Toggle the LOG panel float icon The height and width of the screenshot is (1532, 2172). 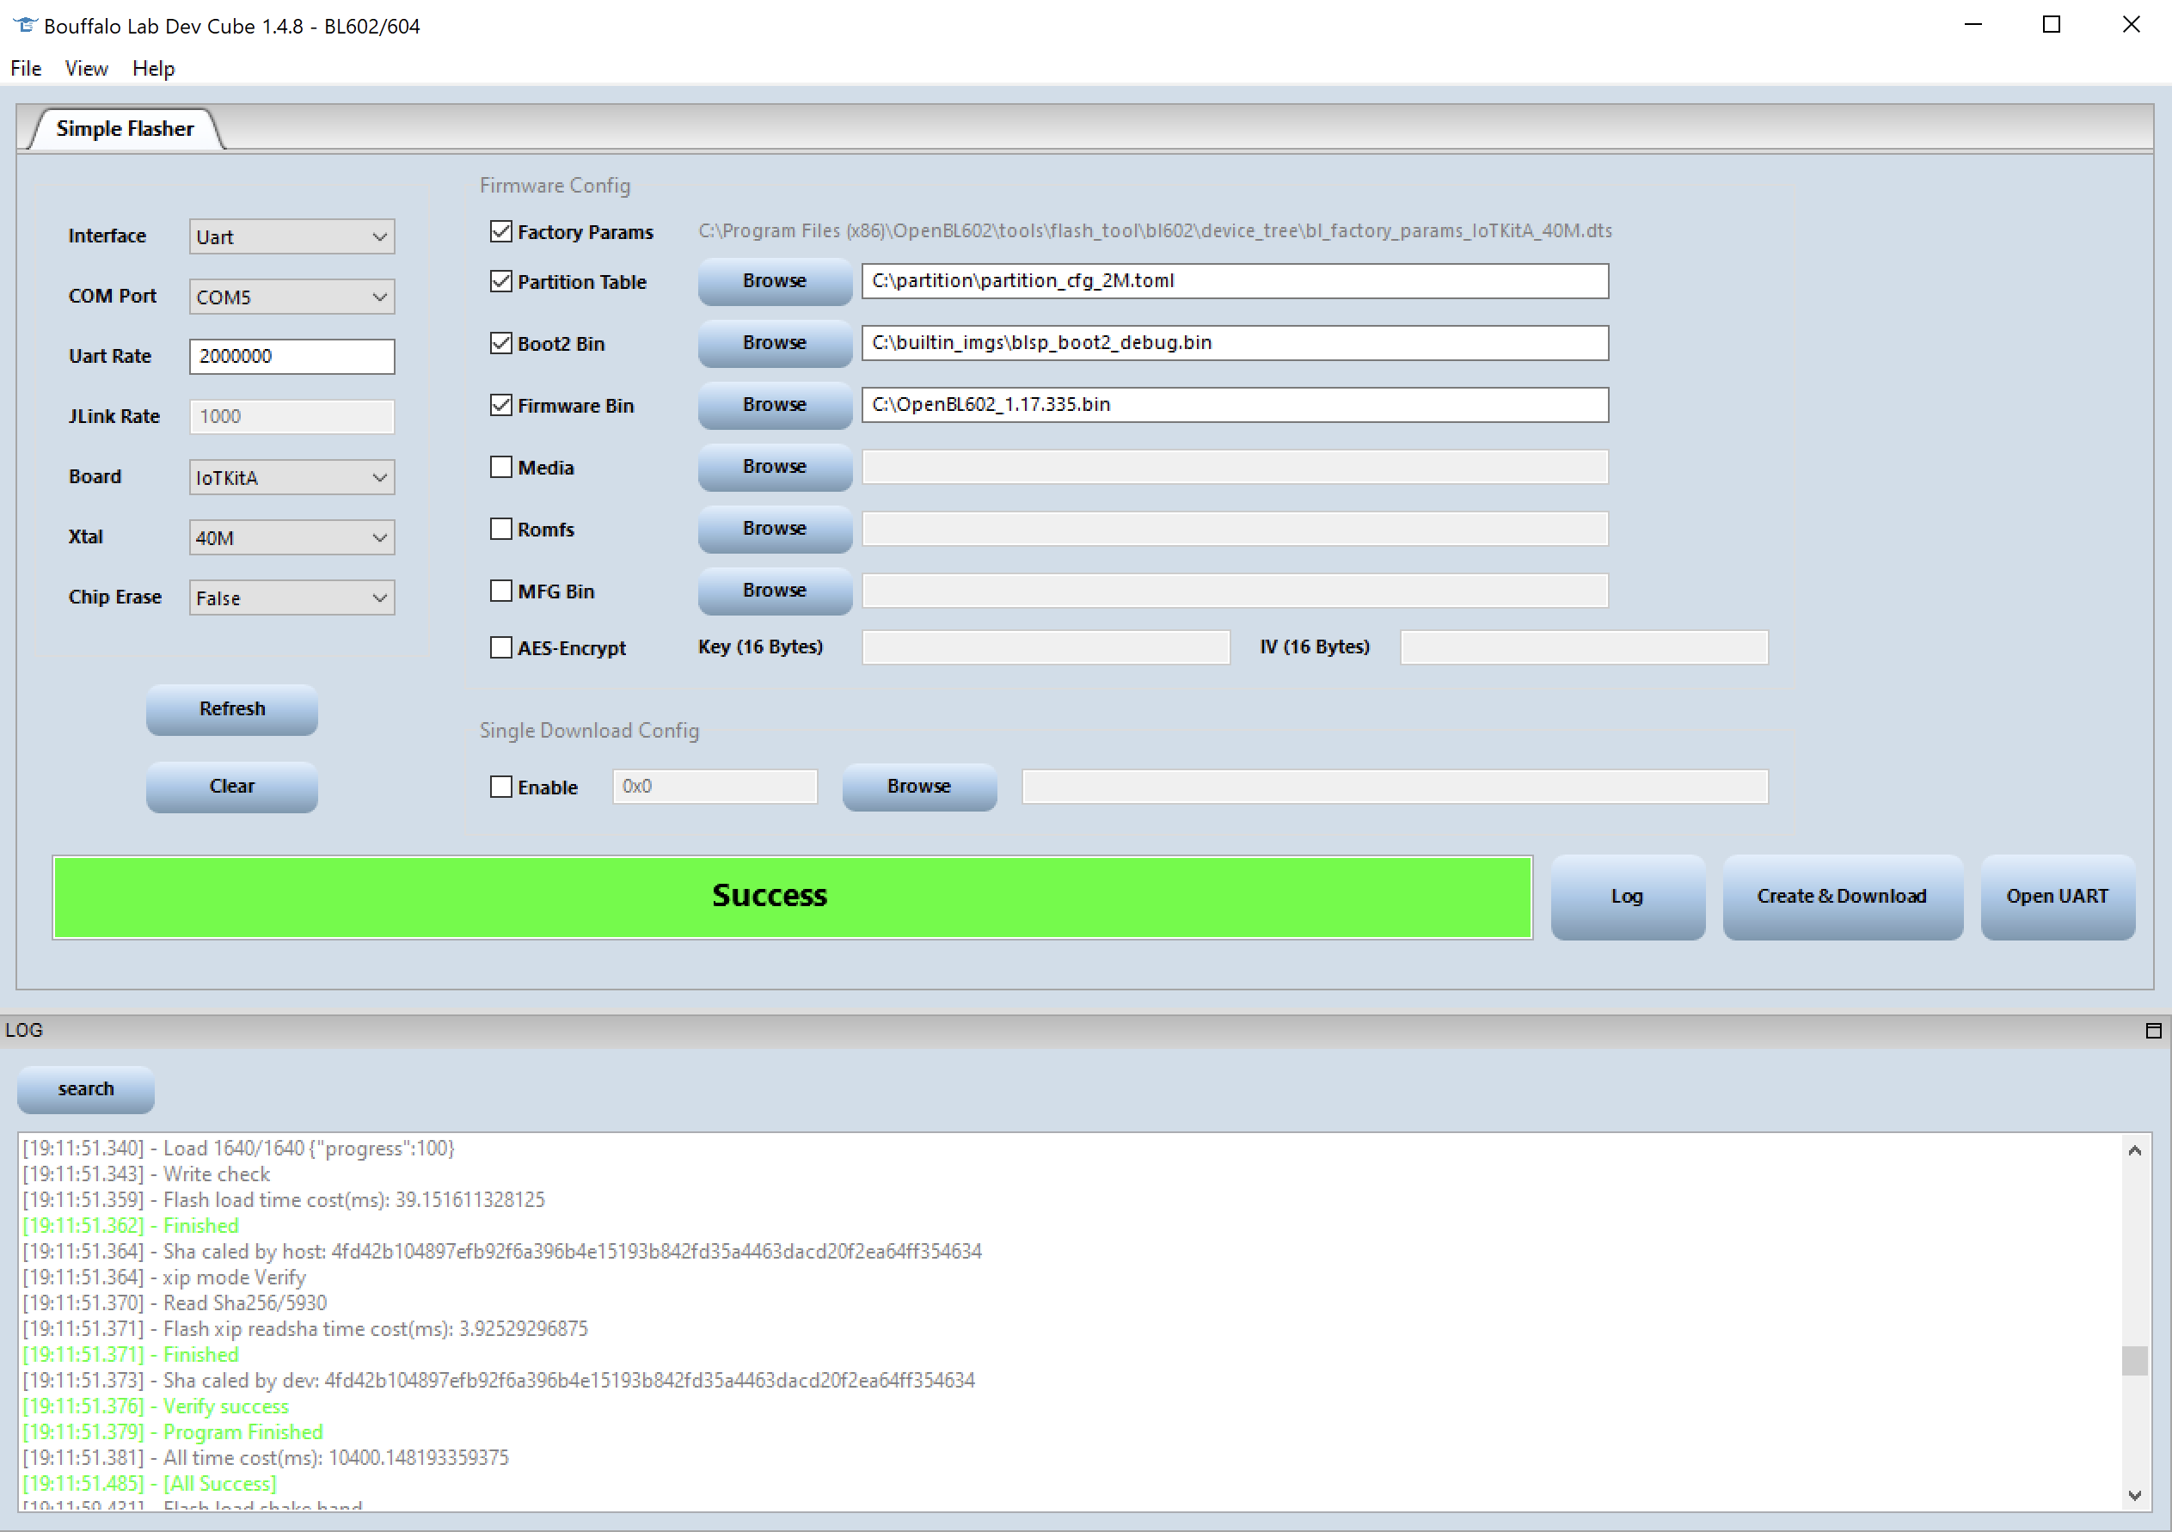pos(2153,1030)
